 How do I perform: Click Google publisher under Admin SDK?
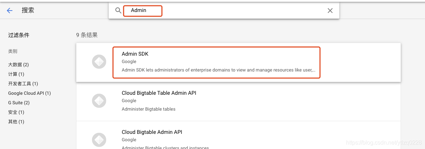(129, 62)
